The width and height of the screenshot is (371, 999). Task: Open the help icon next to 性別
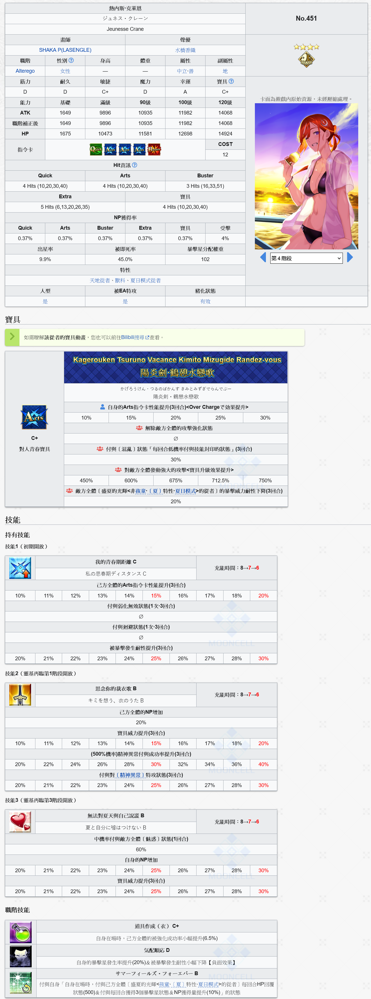(71, 60)
